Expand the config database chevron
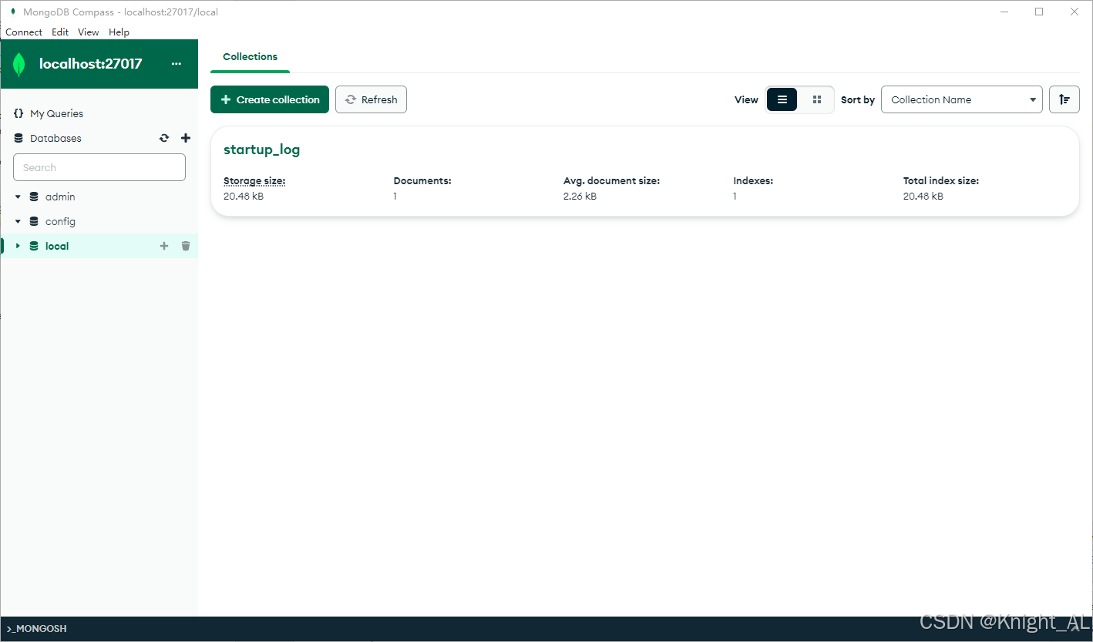Image resolution: width=1093 pixels, height=642 pixels. 18,221
